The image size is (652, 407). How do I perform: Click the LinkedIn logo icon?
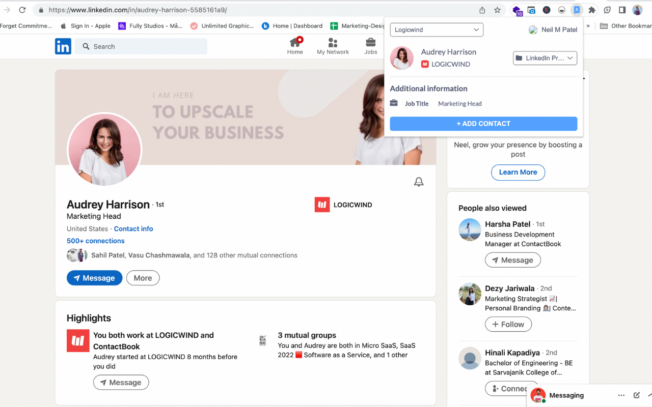point(63,46)
